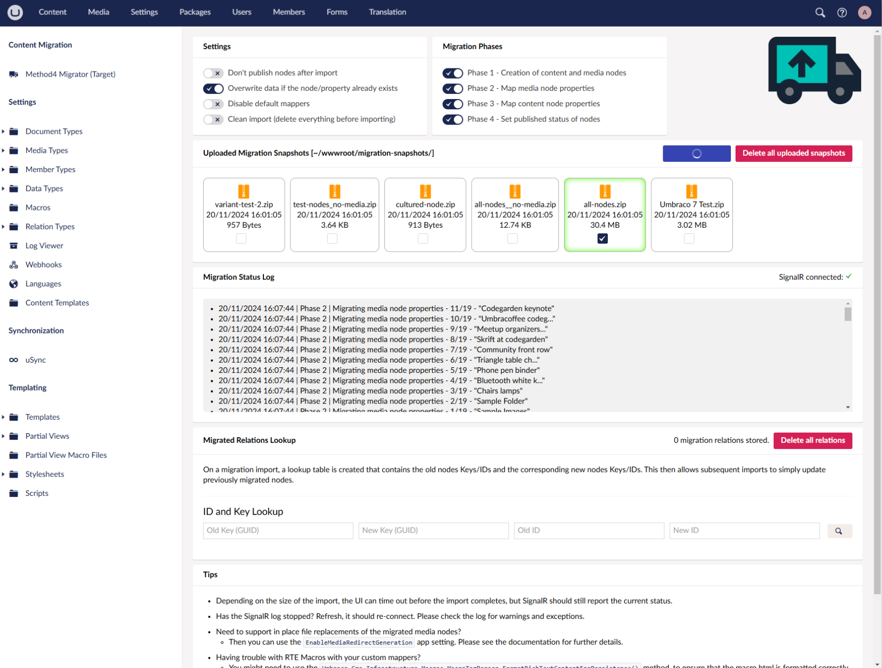Click Delete all relations button
The height and width of the screenshot is (668, 882).
tap(813, 440)
